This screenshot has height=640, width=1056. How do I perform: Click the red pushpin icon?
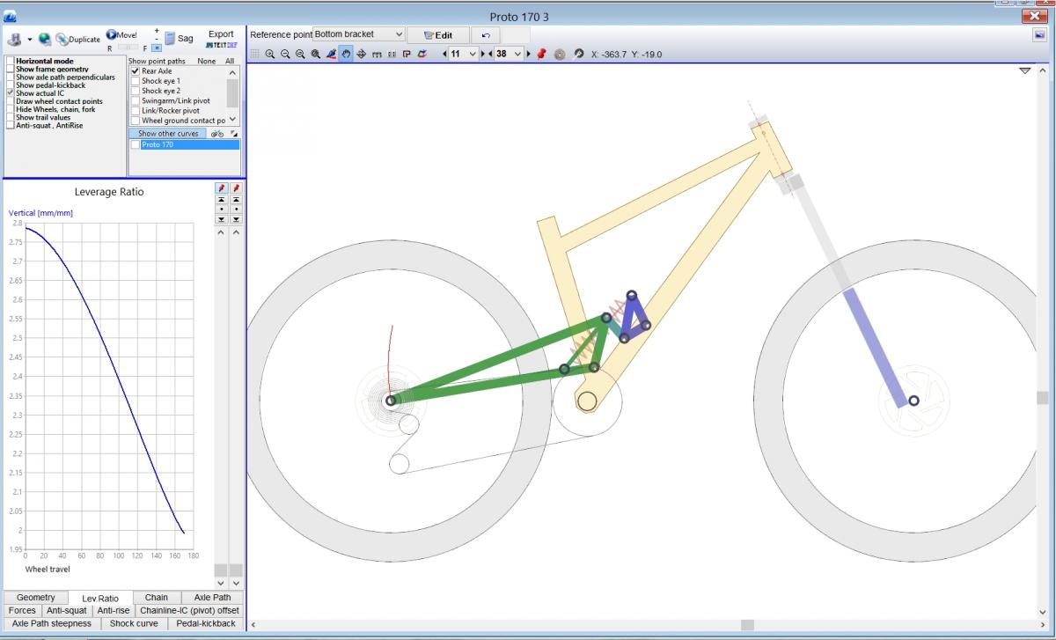542,54
